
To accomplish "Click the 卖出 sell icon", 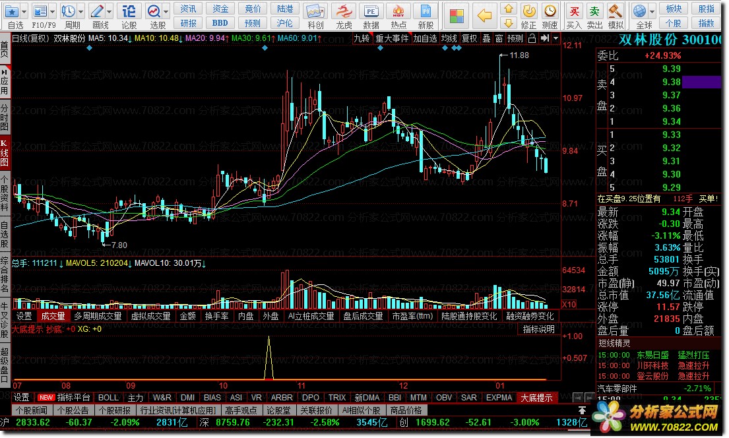I will click(x=594, y=11).
